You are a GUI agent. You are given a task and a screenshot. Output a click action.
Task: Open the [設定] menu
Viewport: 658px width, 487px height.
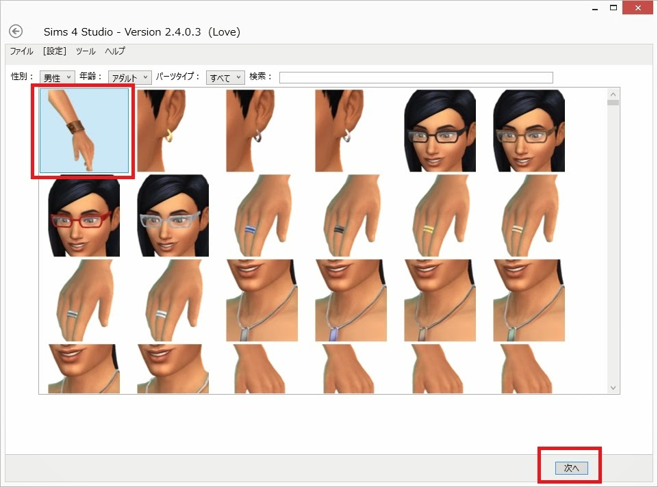(55, 51)
